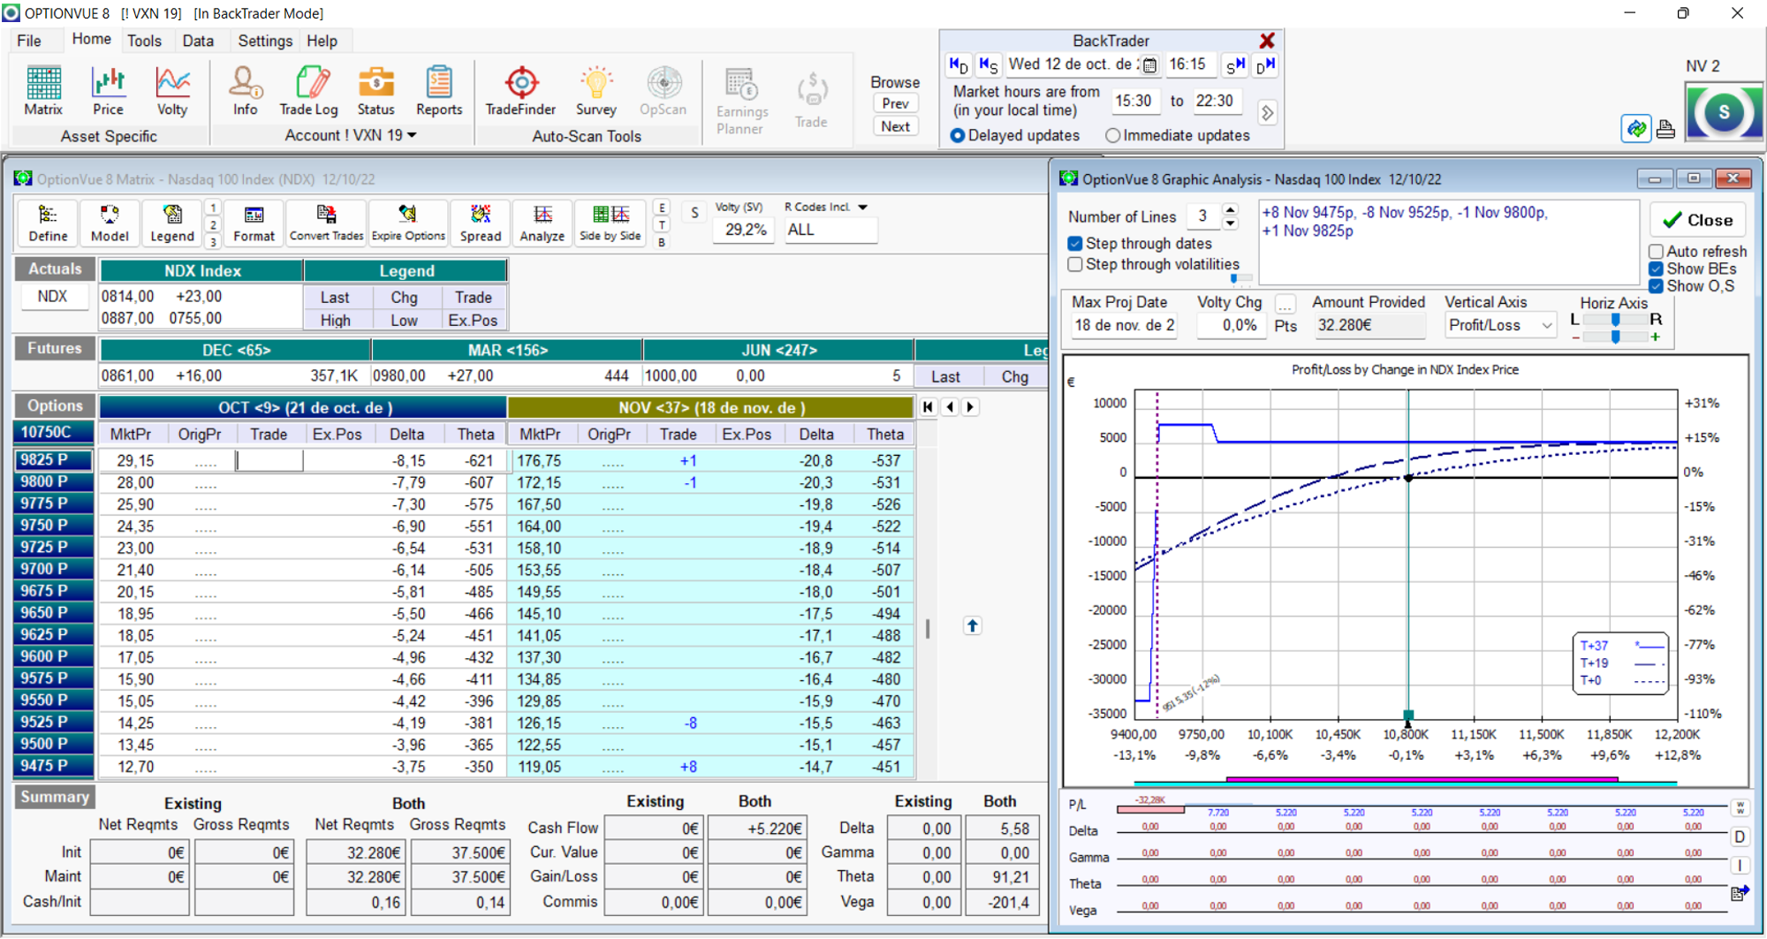This screenshot has height=939, width=1767.
Task: Click Legend in Matrix toolbar
Action: pyautogui.click(x=171, y=223)
